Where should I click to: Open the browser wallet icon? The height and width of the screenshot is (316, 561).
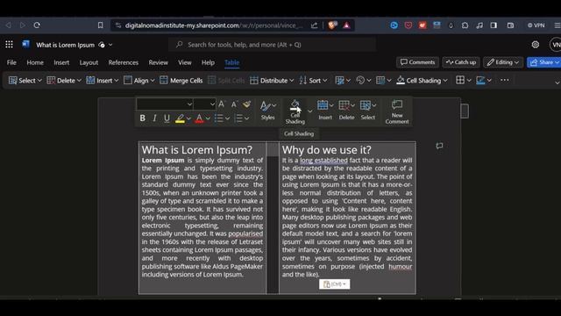(510, 25)
